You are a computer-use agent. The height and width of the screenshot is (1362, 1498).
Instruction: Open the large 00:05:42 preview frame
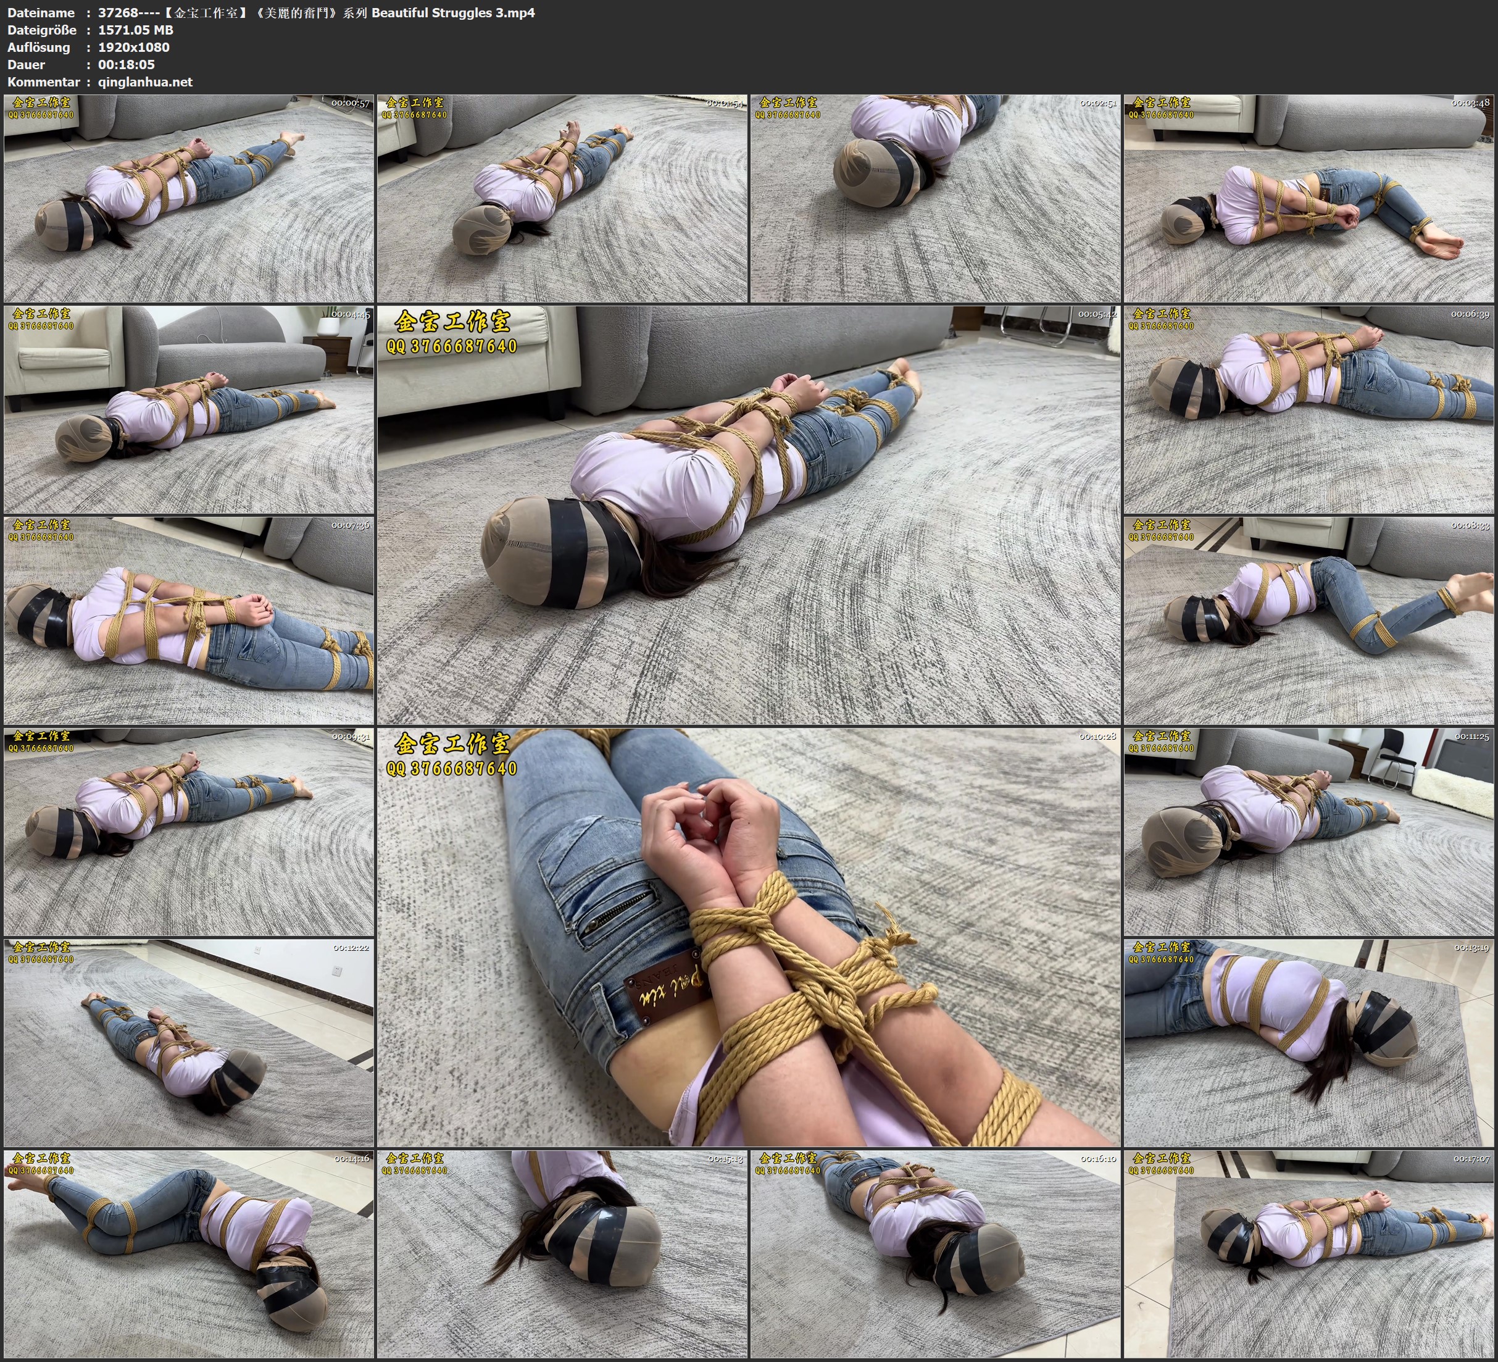(748, 514)
